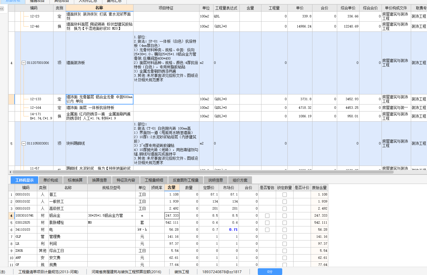The height and width of the screenshot is (275, 427).
Task: Select quota row code 12-23
Action: pos(35,16)
